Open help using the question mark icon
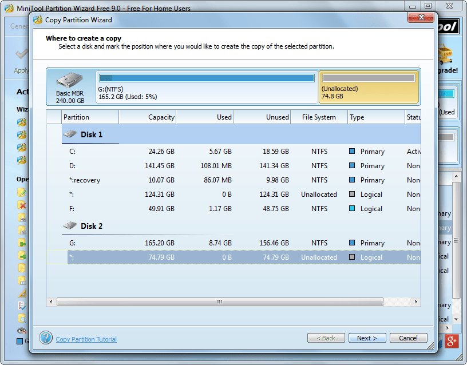This screenshot has height=365, width=467. pos(46,338)
